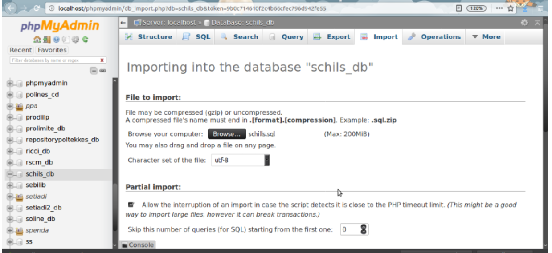Open the character set utf-8 dropdown
The width and height of the screenshot is (552, 253).
point(240,160)
